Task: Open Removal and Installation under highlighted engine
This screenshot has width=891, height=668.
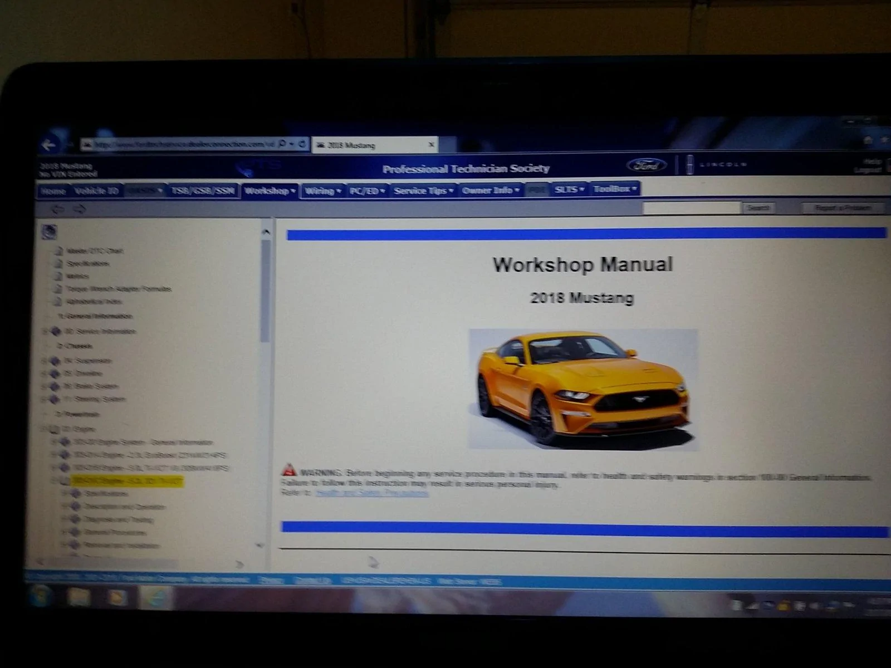Action: click(x=121, y=546)
